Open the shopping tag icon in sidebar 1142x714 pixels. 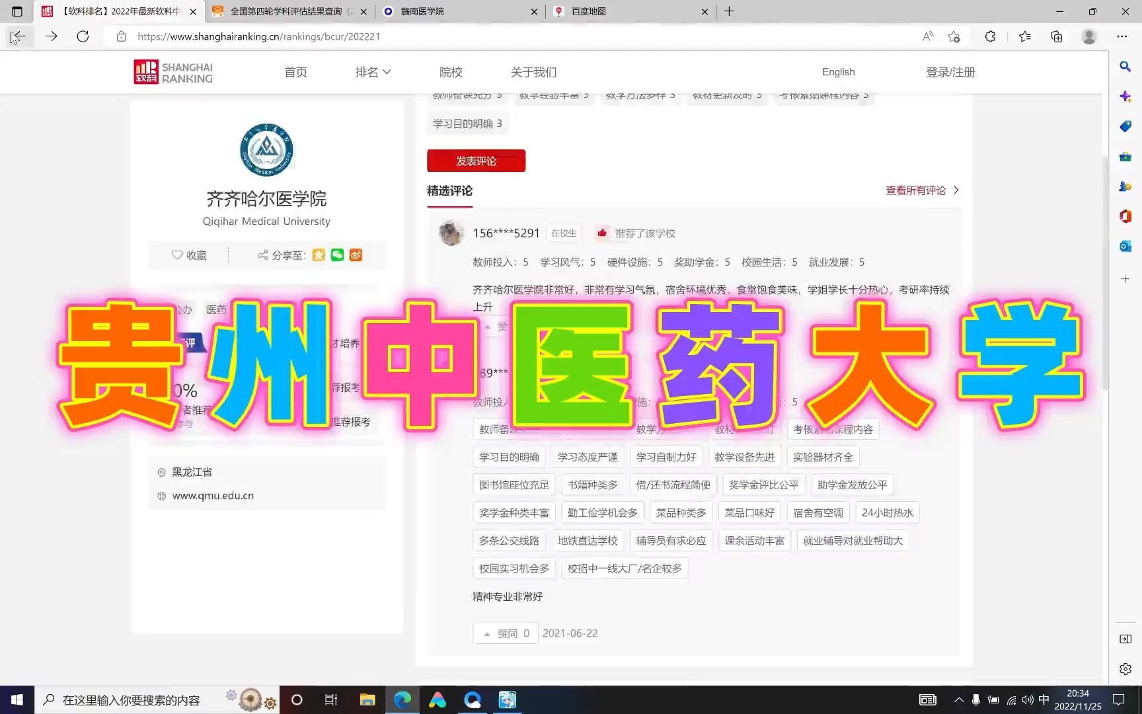[1125, 126]
